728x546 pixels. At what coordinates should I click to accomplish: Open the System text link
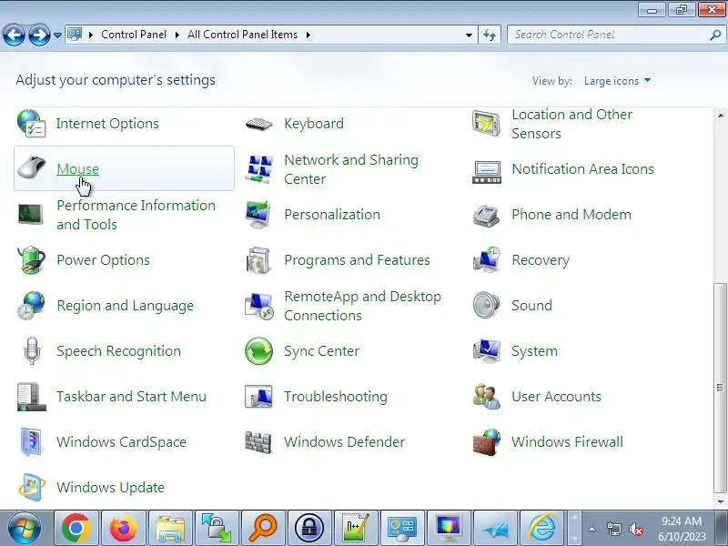click(534, 351)
